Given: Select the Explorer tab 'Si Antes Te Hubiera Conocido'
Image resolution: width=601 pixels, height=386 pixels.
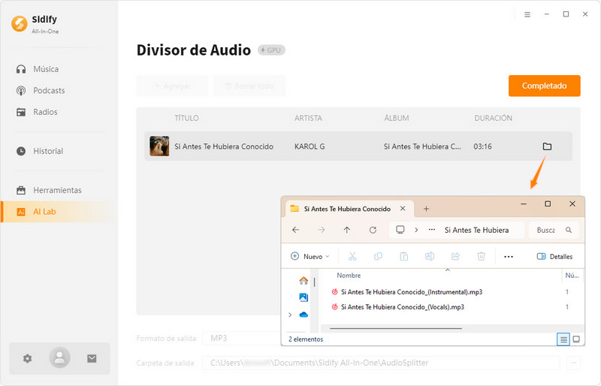Looking at the screenshot, I should (347, 209).
